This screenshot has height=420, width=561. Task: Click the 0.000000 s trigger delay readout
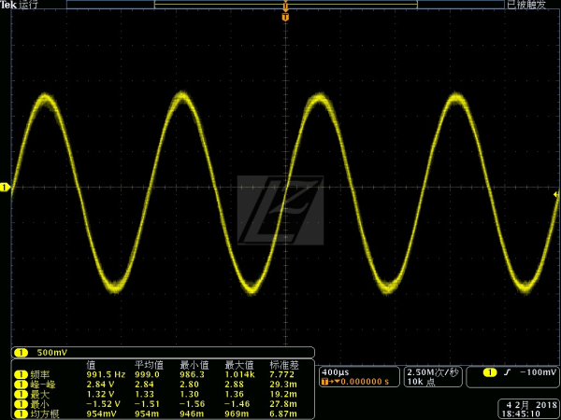365,382
